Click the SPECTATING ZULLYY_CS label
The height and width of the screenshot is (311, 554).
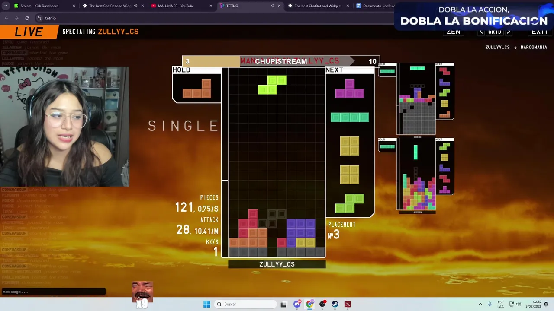(100, 32)
